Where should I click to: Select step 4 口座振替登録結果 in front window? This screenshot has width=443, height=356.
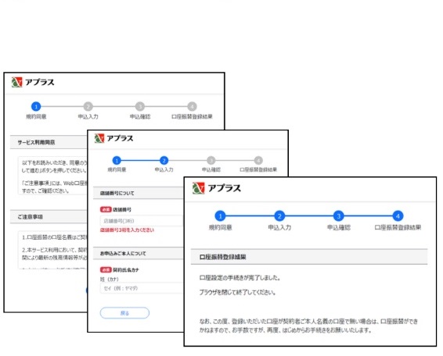pos(398,216)
